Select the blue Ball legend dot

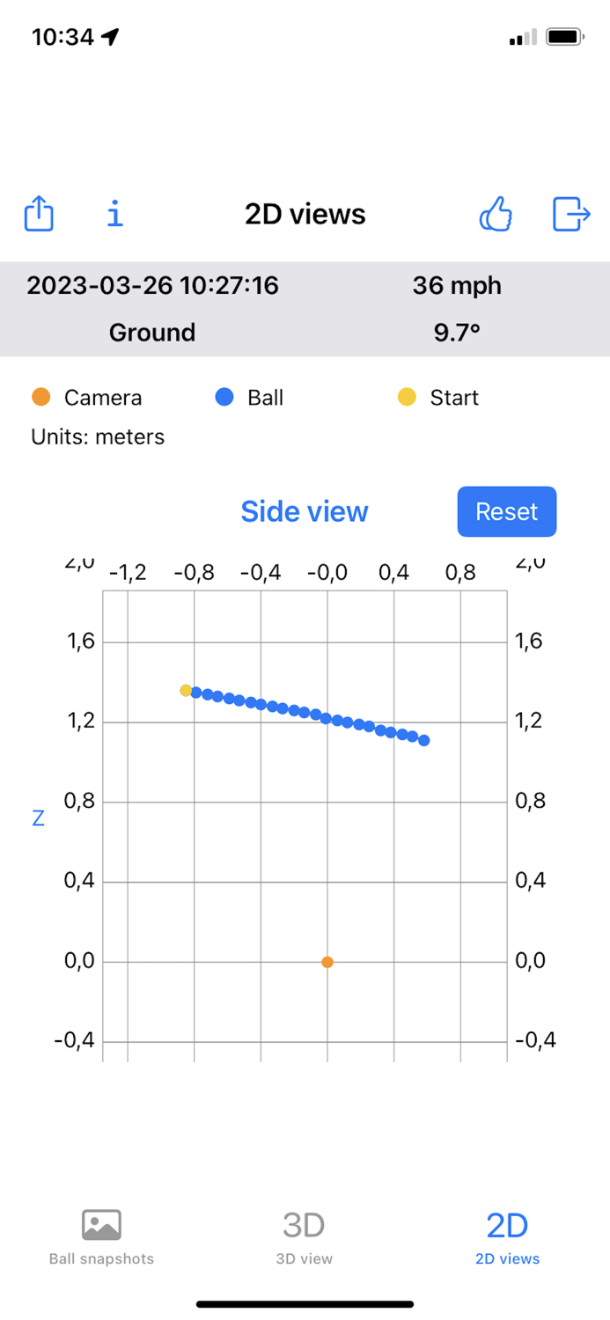[x=223, y=397]
